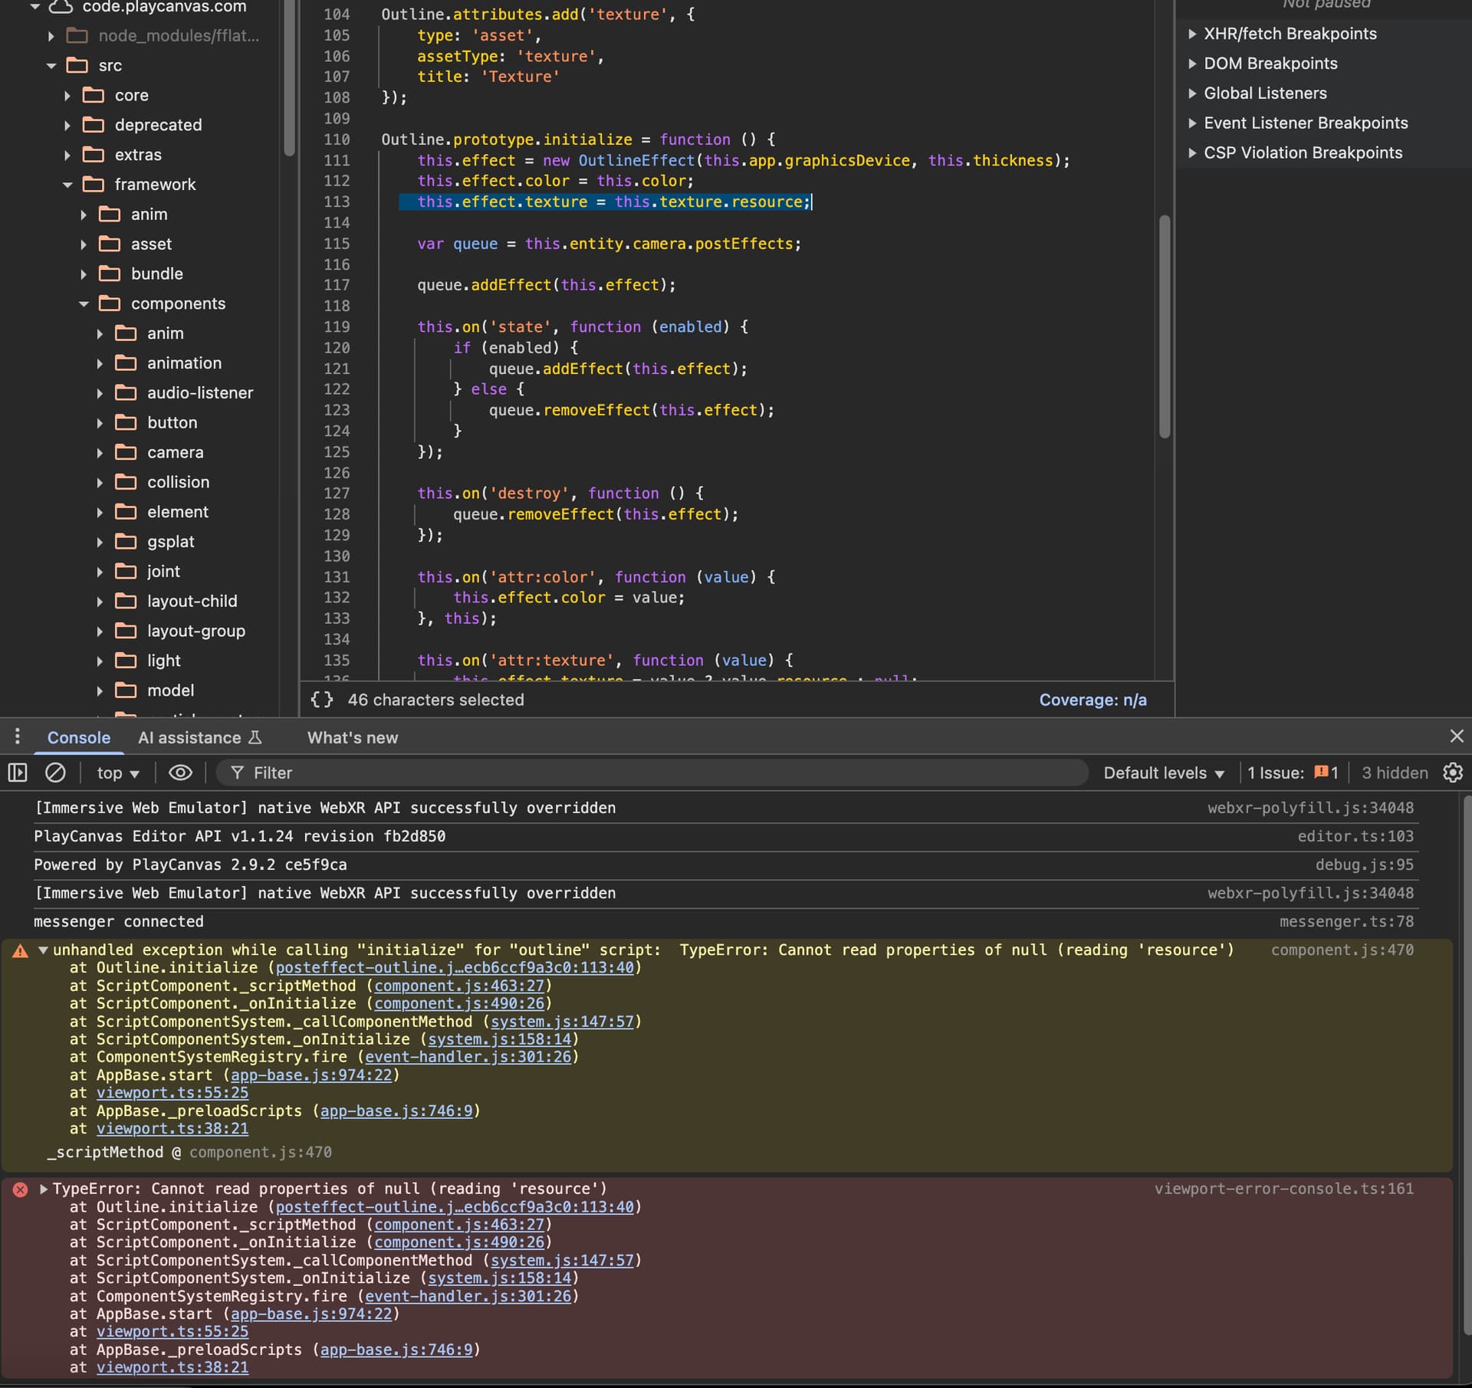
Task: Click the pretty-print curly braces icon
Action: tap(322, 700)
